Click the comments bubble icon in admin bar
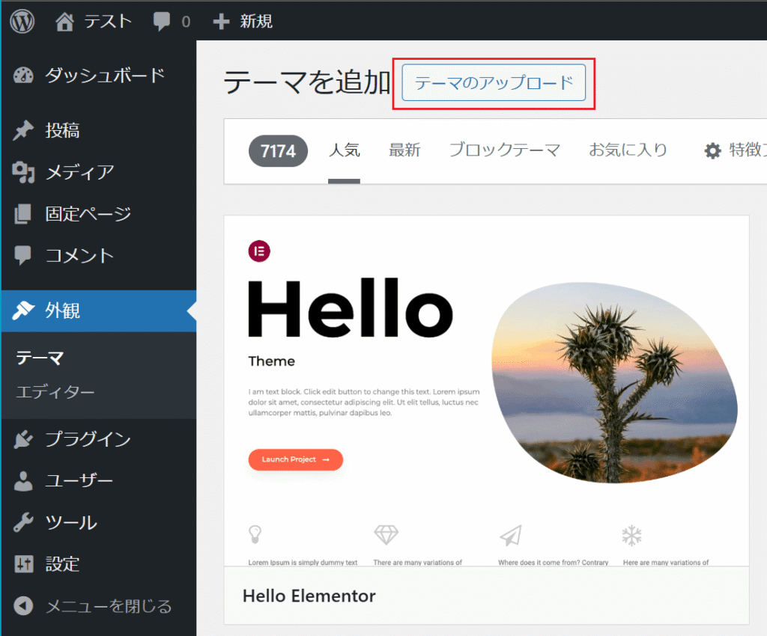This screenshot has height=636, width=767. click(x=162, y=21)
